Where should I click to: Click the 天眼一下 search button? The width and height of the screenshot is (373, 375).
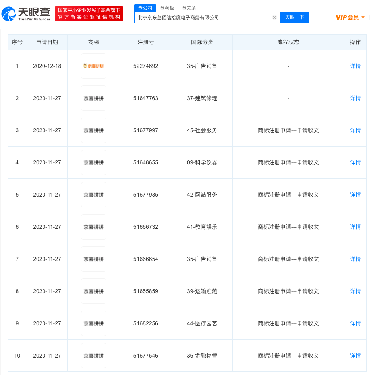[295, 17]
